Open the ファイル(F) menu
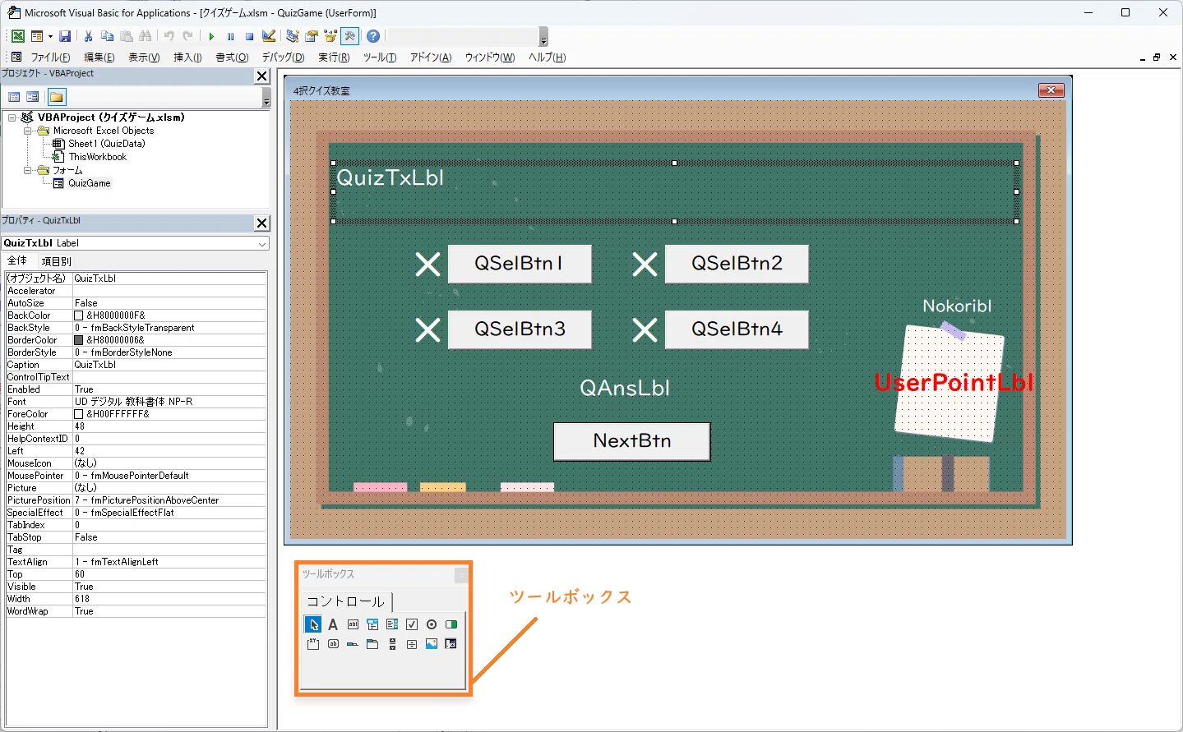 pos(50,58)
